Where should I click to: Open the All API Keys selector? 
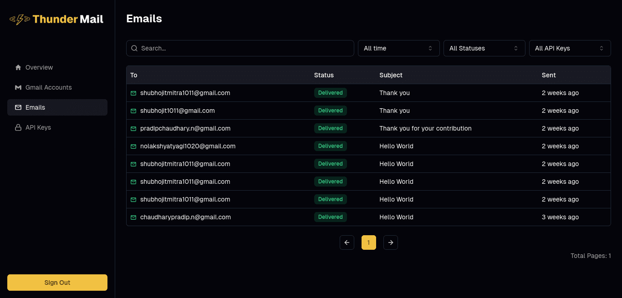570,48
